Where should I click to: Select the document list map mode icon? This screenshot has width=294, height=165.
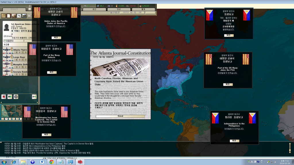point(9,16)
